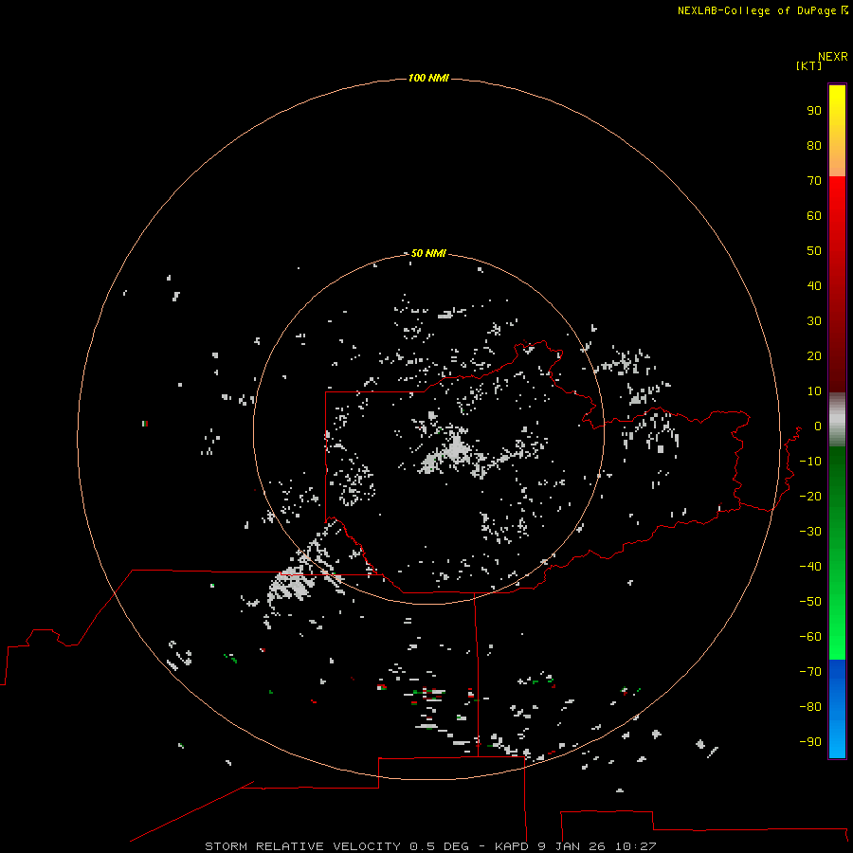Click the 10 value on the velocity scale
Screen dimensions: 853x853
(814, 391)
